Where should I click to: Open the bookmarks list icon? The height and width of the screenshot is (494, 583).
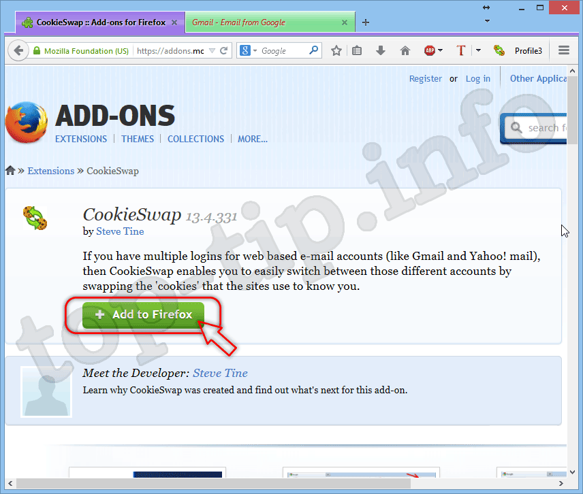[358, 50]
